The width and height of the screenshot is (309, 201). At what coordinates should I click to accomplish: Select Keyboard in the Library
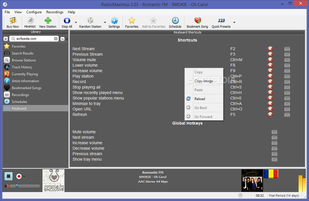pos(36,108)
